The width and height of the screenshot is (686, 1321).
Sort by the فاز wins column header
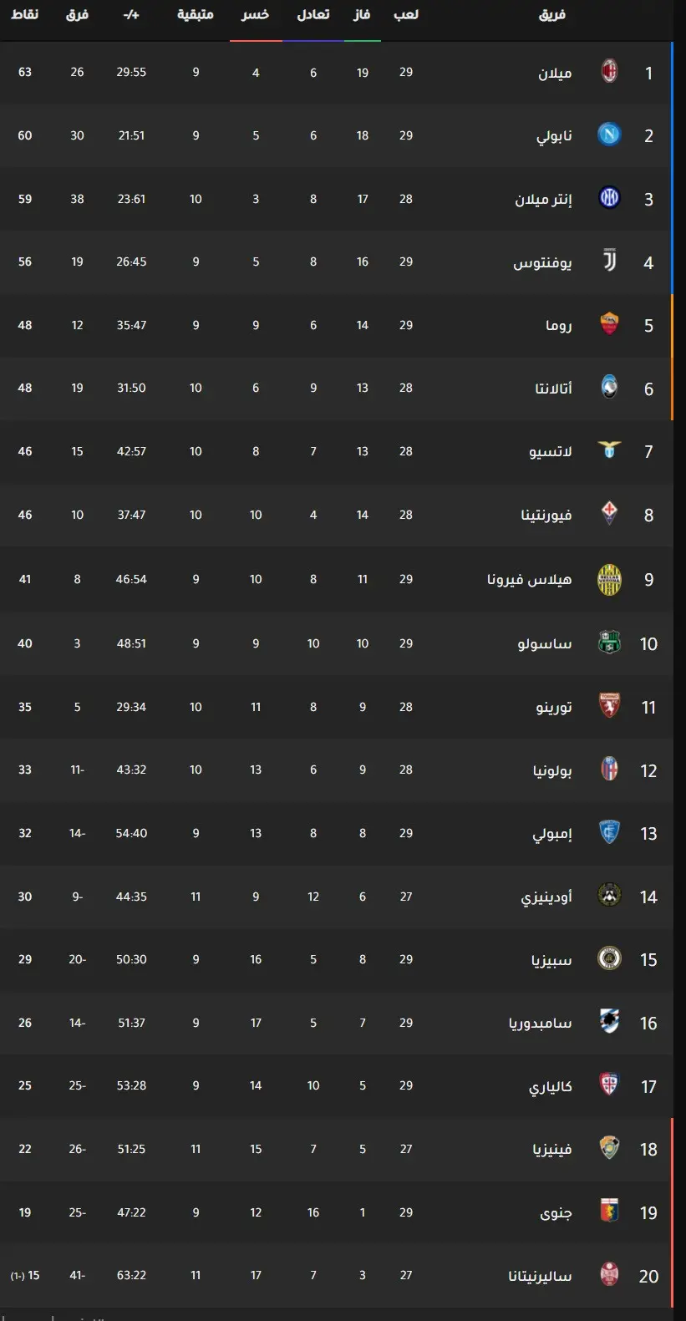362,14
